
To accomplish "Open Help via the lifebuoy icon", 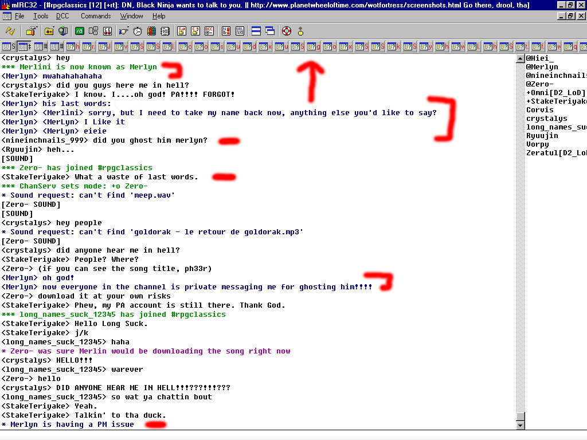I will coord(286,30).
